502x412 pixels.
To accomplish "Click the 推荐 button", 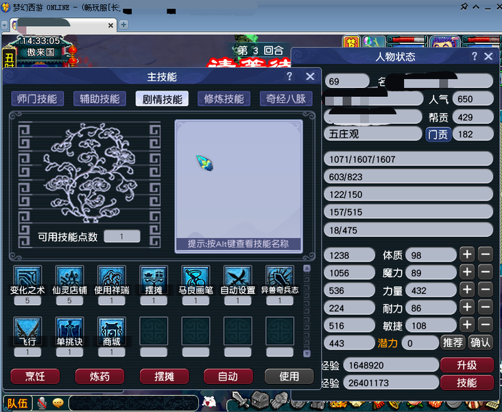I will click(453, 343).
